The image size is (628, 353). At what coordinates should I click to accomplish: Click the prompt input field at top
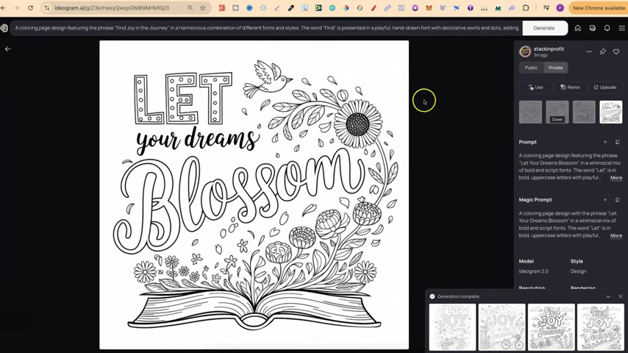pos(266,28)
